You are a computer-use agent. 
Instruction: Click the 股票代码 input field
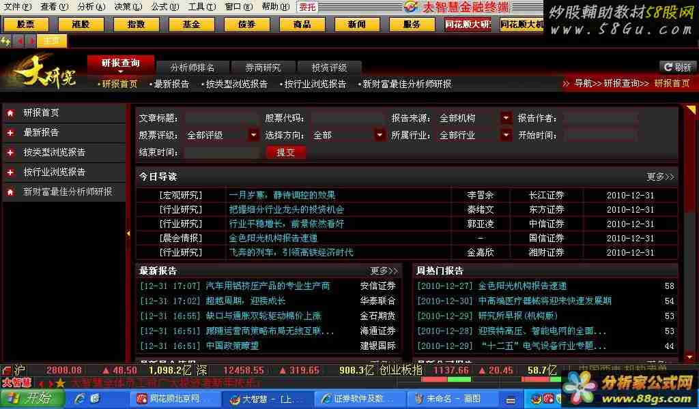(x=347, y=118)
